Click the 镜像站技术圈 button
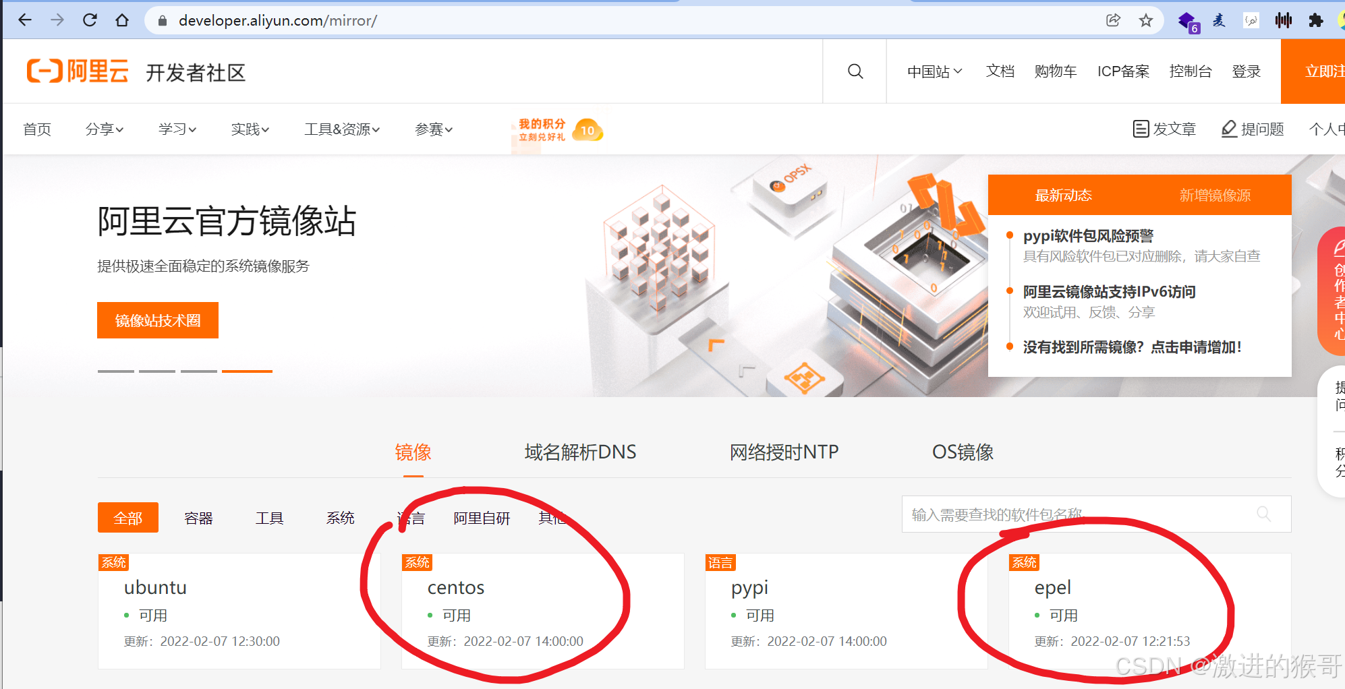 [158, 320]
